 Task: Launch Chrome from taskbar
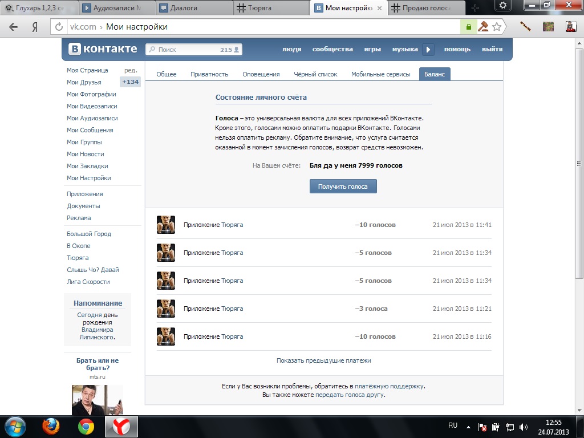tap(86, 427)
